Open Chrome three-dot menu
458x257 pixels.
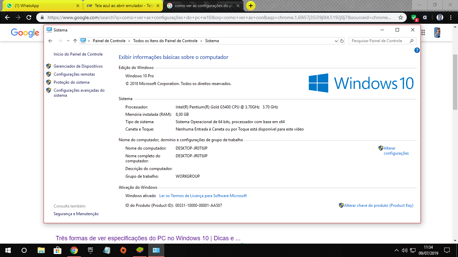(451, 17)
